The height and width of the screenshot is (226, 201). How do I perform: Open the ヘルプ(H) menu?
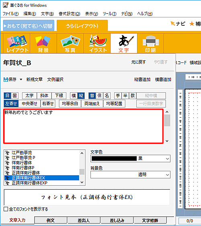(x=145, y=14)
